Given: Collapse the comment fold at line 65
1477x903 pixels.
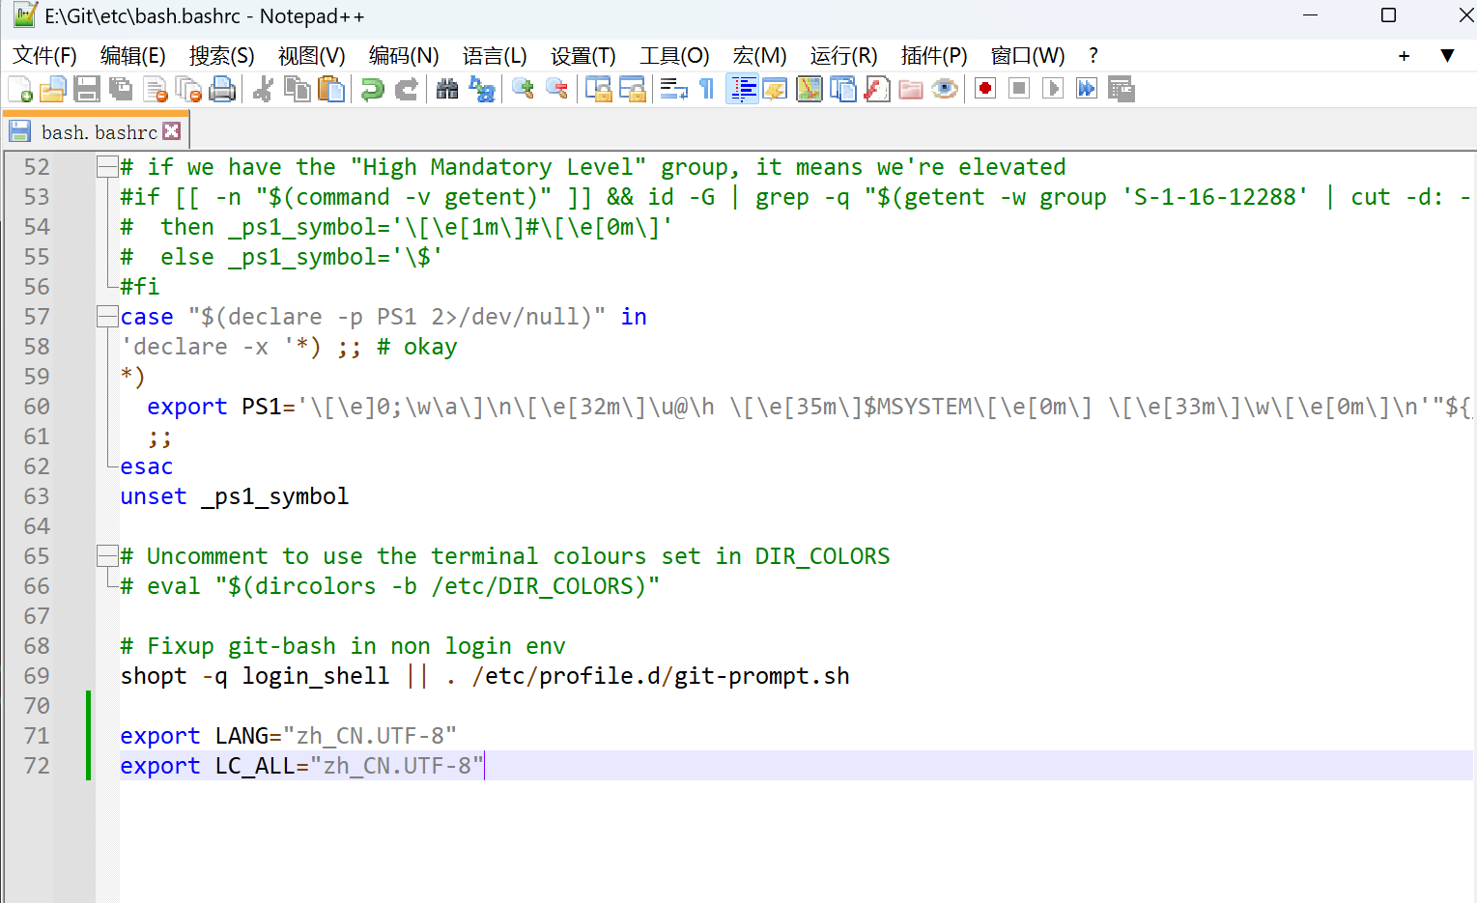Looking at the screenshot, I should coord(105,556).
